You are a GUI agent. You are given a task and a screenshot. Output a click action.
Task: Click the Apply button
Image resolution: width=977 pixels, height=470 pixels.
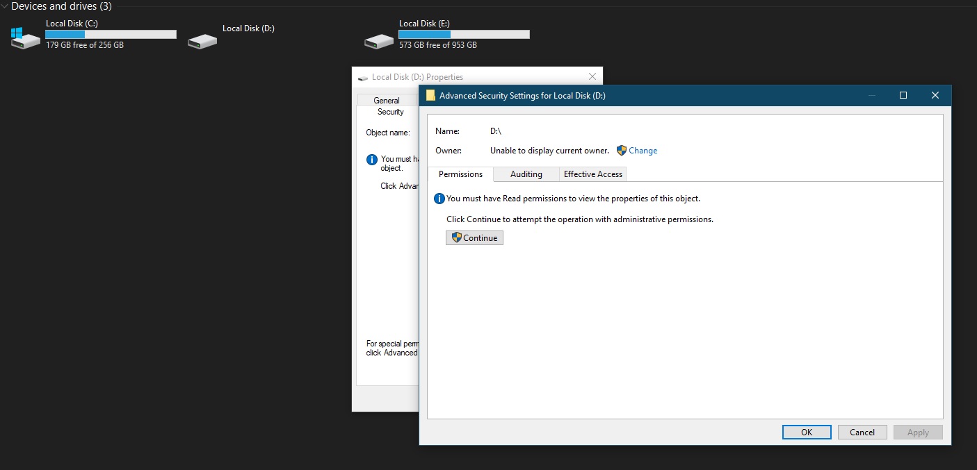(918, 432)
